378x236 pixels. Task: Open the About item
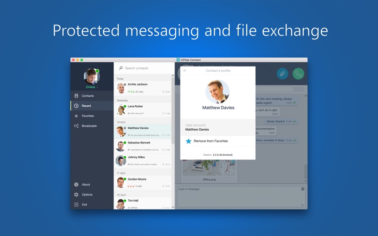92,185
